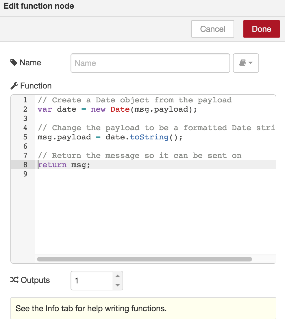Screen dimensions: 285x328
Task: Click line number 1 in the gutter
Action: (x=25, y=100)
